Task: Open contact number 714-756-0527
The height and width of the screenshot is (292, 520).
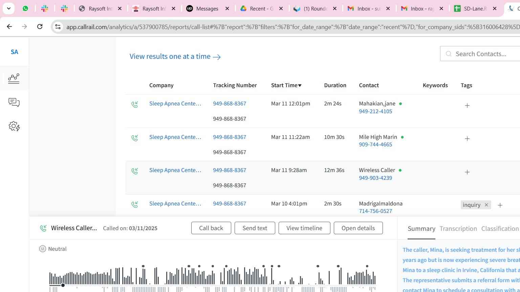Action: [375, 211]
